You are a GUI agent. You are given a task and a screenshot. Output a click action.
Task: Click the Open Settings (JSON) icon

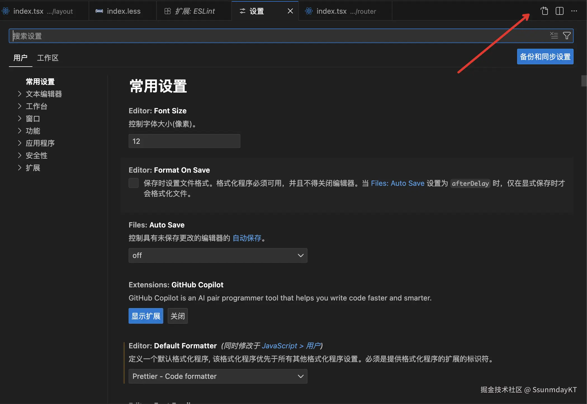tap(544, 11)
